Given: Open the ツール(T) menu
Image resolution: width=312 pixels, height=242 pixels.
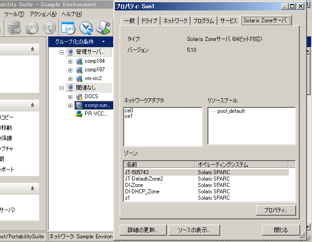Looking at the screenshot, I should [x=14, y=14].
